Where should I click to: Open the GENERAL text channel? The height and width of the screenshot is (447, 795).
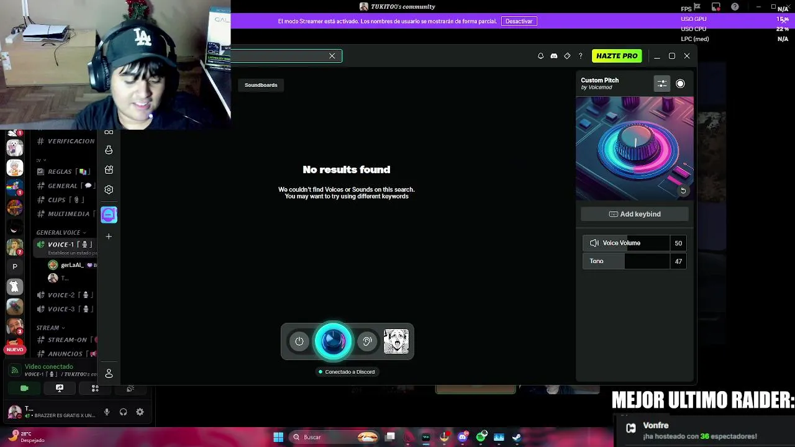pos(65,186)
